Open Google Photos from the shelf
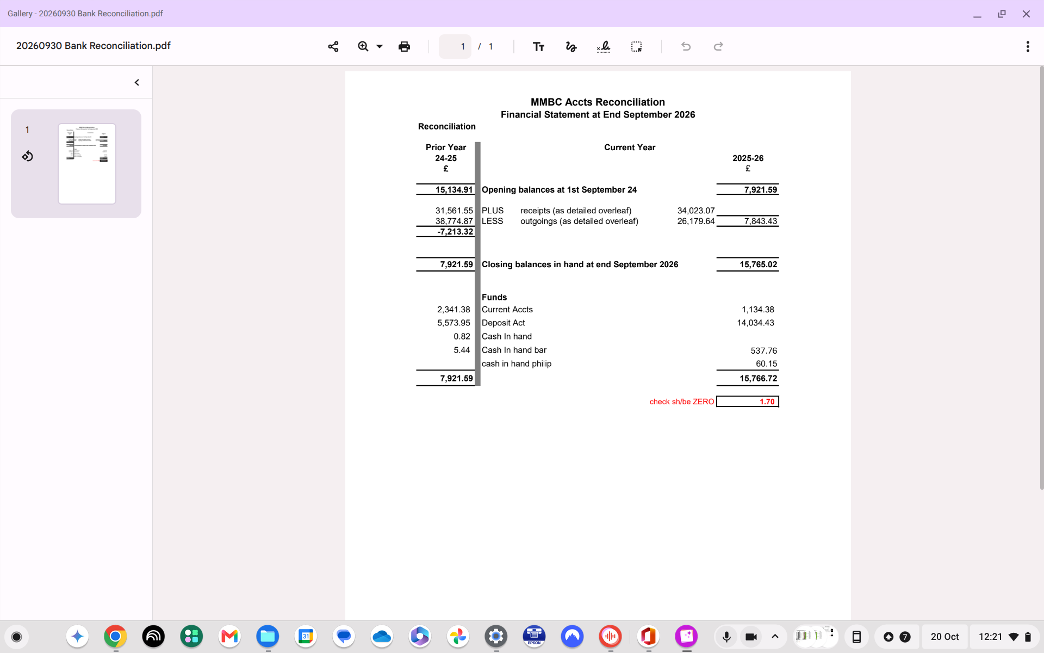Viewport: 1044px width, 653px height. (458, 636)
